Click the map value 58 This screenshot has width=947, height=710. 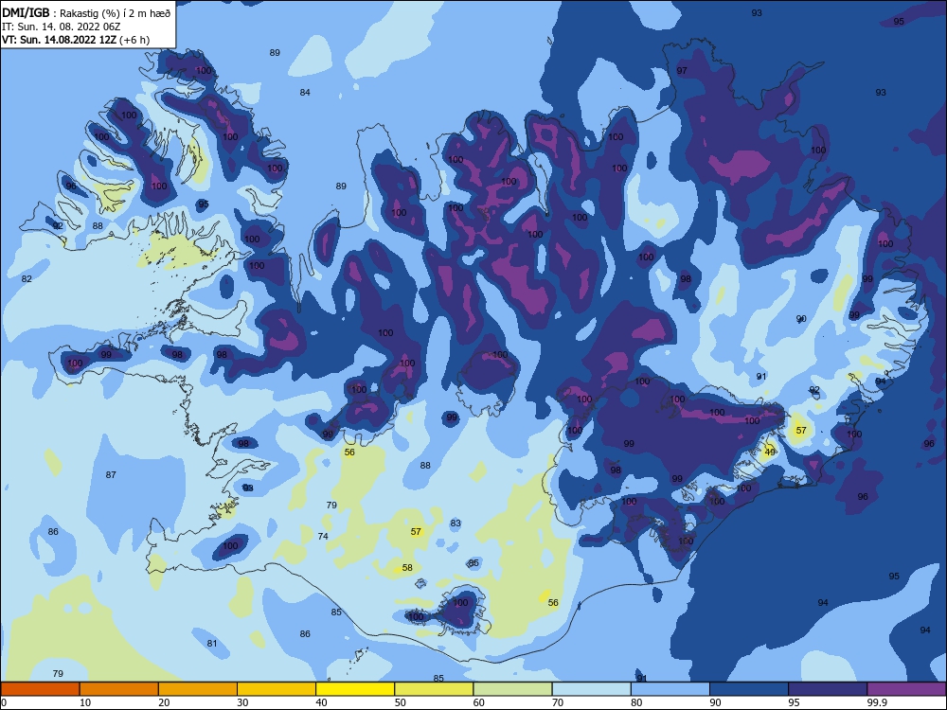(x=407, y=567)
